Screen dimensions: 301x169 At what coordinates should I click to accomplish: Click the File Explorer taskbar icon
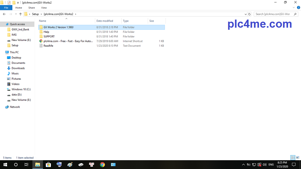coord(38,164)
